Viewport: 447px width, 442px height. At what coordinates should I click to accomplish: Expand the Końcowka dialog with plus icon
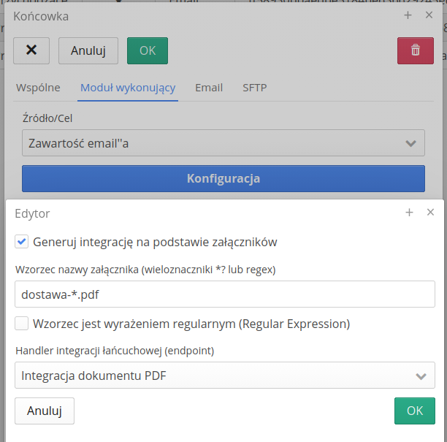tap(408, 15)
